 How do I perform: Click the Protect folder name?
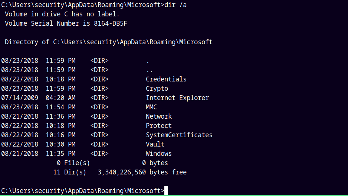(158, 126)
